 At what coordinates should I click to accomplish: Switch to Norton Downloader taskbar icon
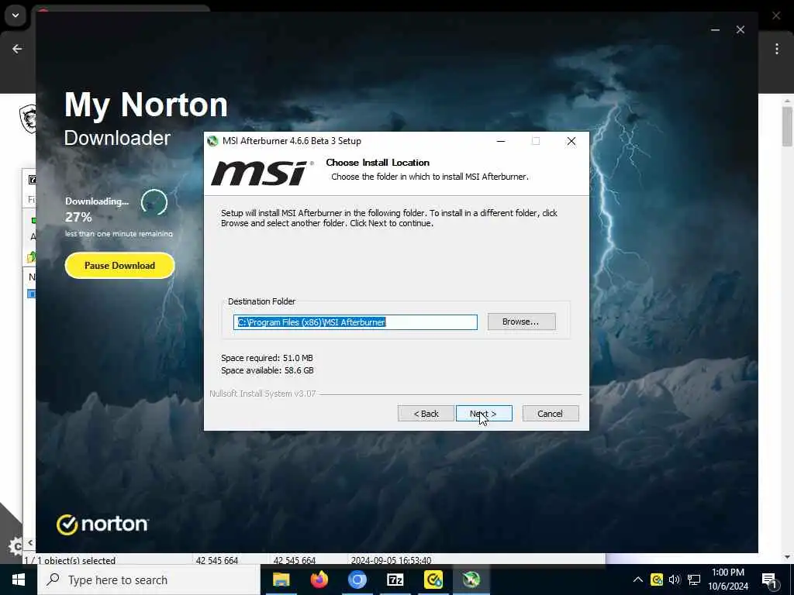(433, 580)
